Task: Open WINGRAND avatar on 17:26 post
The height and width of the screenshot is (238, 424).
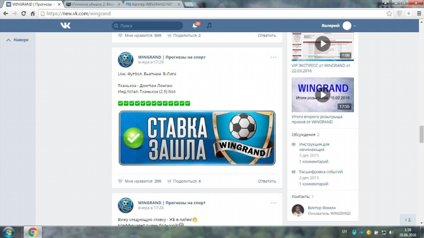Action: pos(126,205)
